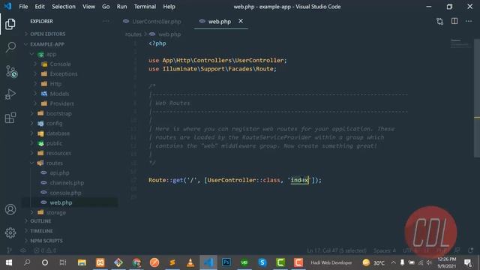480x270 pixels.
Task: Open the Selection menu
Action: click(63, 7)
